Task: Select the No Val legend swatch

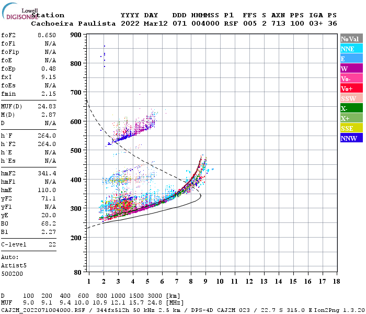Action: tap(351, 39)
